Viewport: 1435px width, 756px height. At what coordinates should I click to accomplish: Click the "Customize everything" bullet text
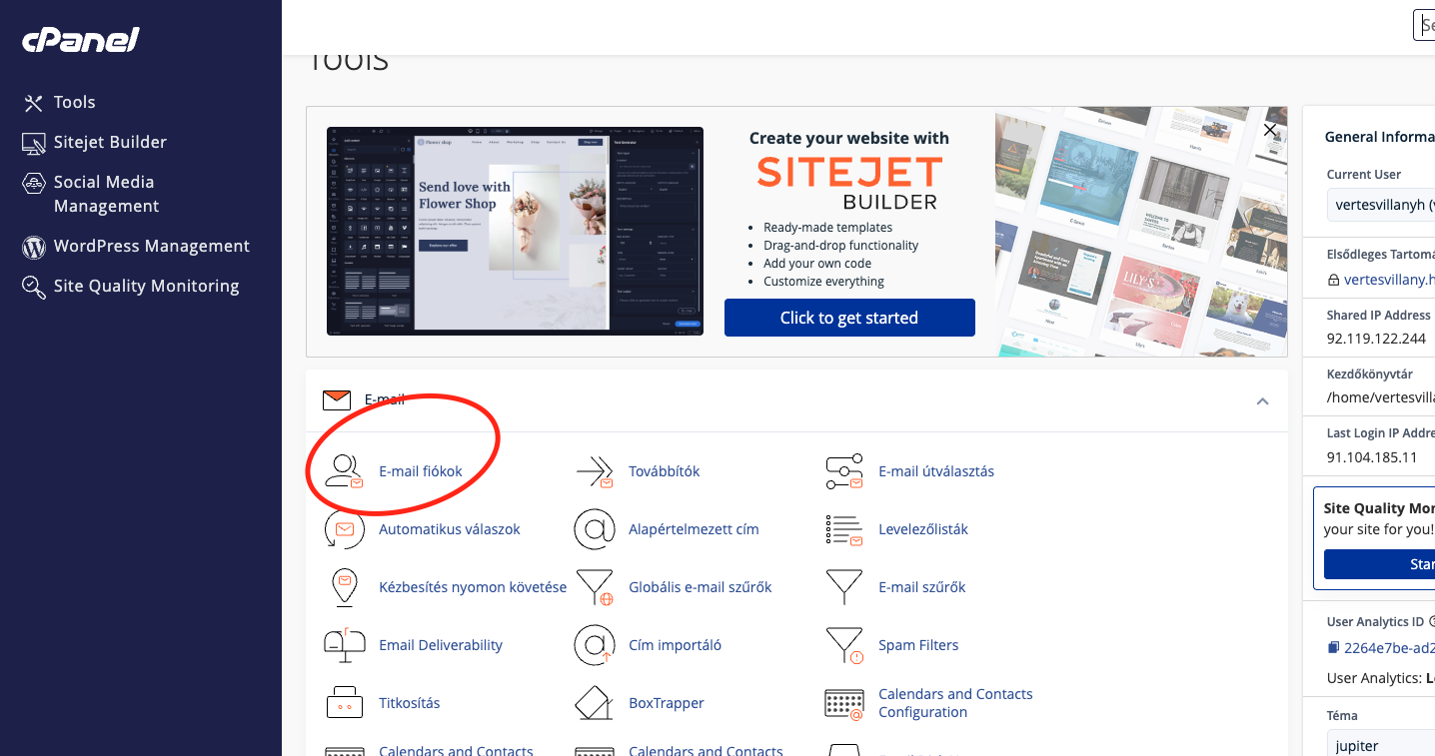823,282
